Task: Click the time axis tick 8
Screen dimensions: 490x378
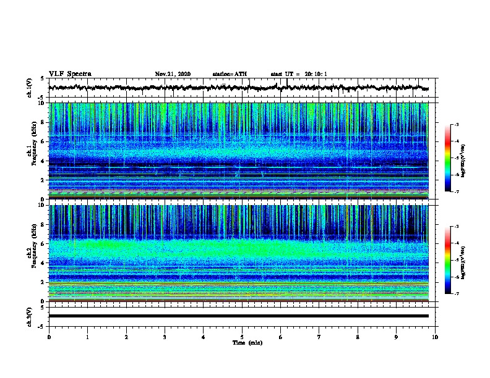Action: coord(358,337)
